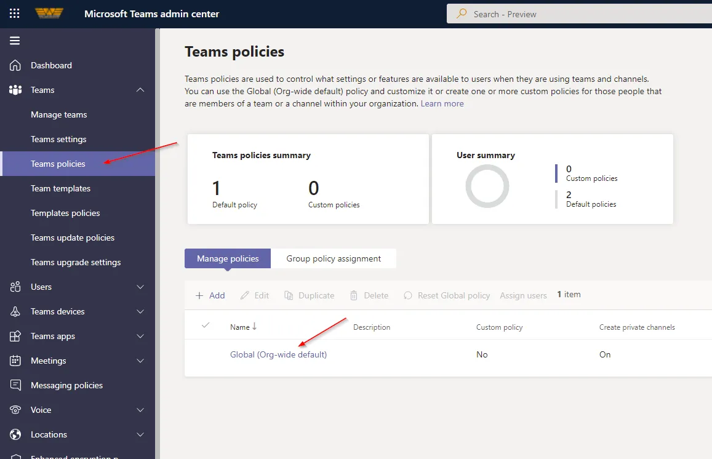Open Team templates page
Screen dimensions: 712x459
(61, 188)
